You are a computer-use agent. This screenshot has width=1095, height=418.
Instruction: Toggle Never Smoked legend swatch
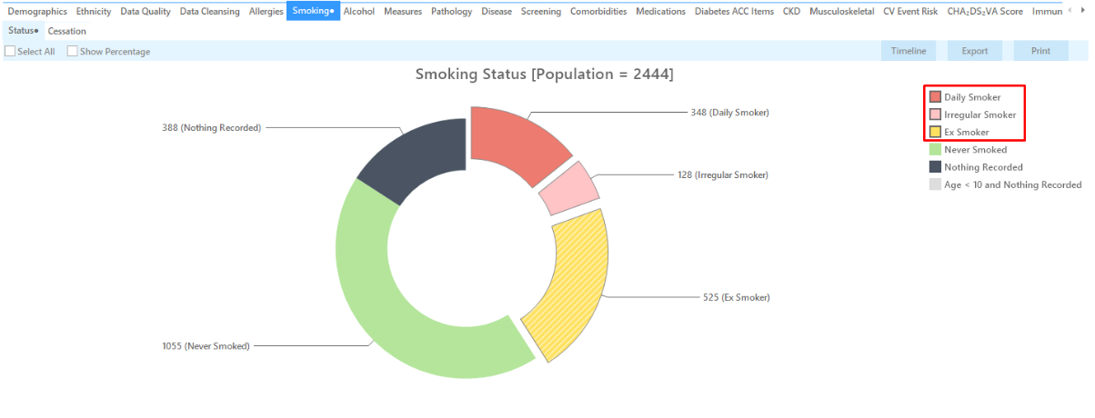tap(936, 150)
